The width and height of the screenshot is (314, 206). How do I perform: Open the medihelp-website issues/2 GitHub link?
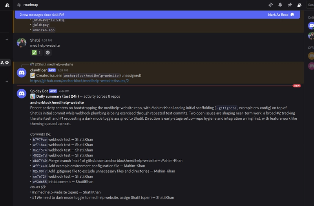pyautogui.click(x=79, y=81)
